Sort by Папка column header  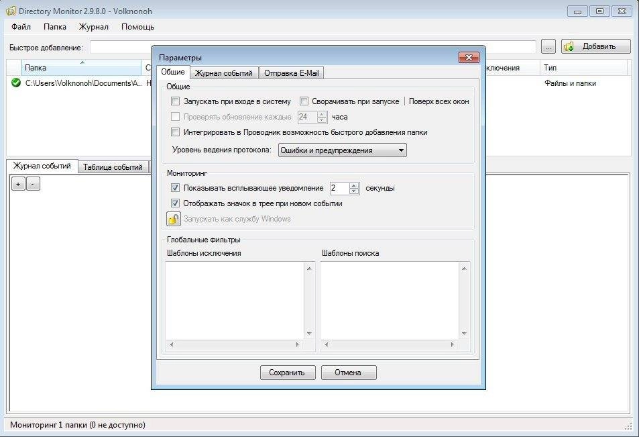pos(82,68)
